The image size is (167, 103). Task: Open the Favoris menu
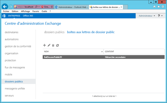36,11
